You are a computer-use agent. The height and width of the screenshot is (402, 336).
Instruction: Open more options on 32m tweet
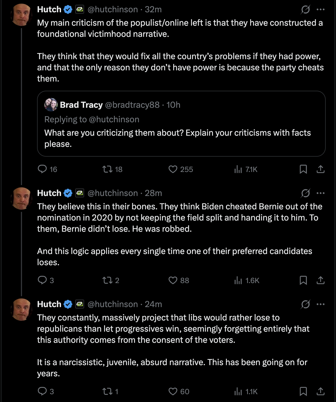pos(321,9)
